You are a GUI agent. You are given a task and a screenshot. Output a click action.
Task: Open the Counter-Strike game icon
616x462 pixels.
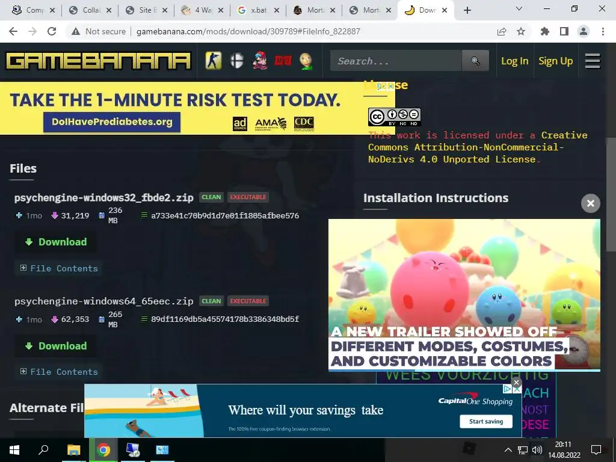[214, 61]
